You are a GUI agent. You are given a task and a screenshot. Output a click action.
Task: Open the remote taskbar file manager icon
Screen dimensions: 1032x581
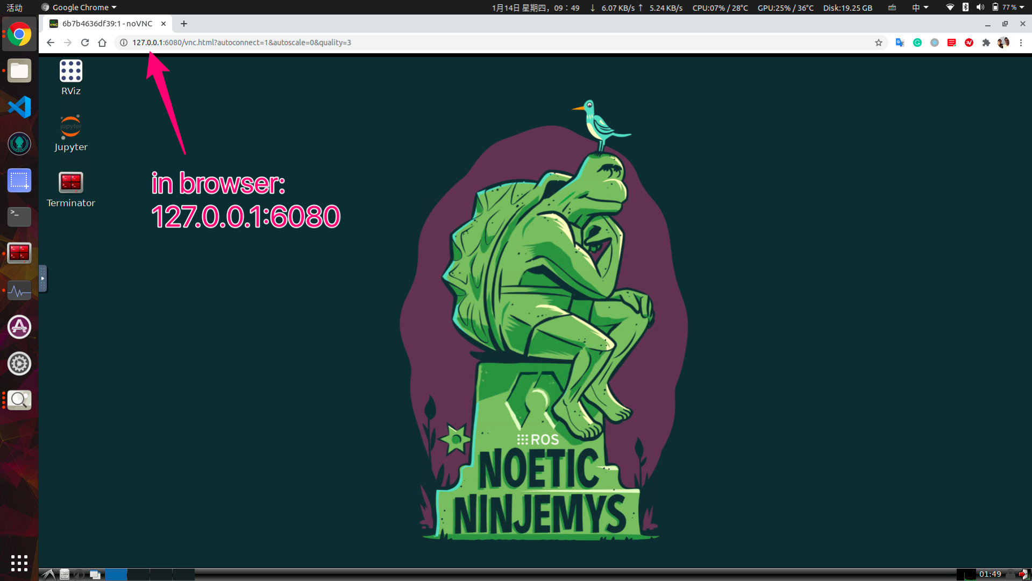click(x=65, y=575)
